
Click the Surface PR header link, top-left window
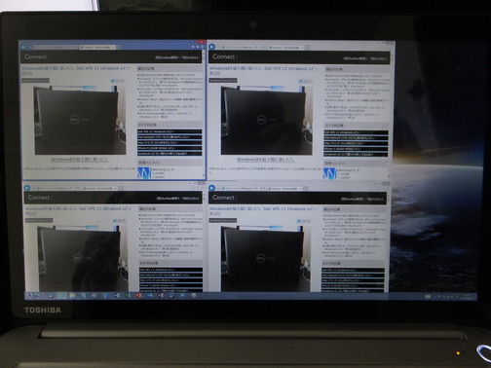[176, 57]
